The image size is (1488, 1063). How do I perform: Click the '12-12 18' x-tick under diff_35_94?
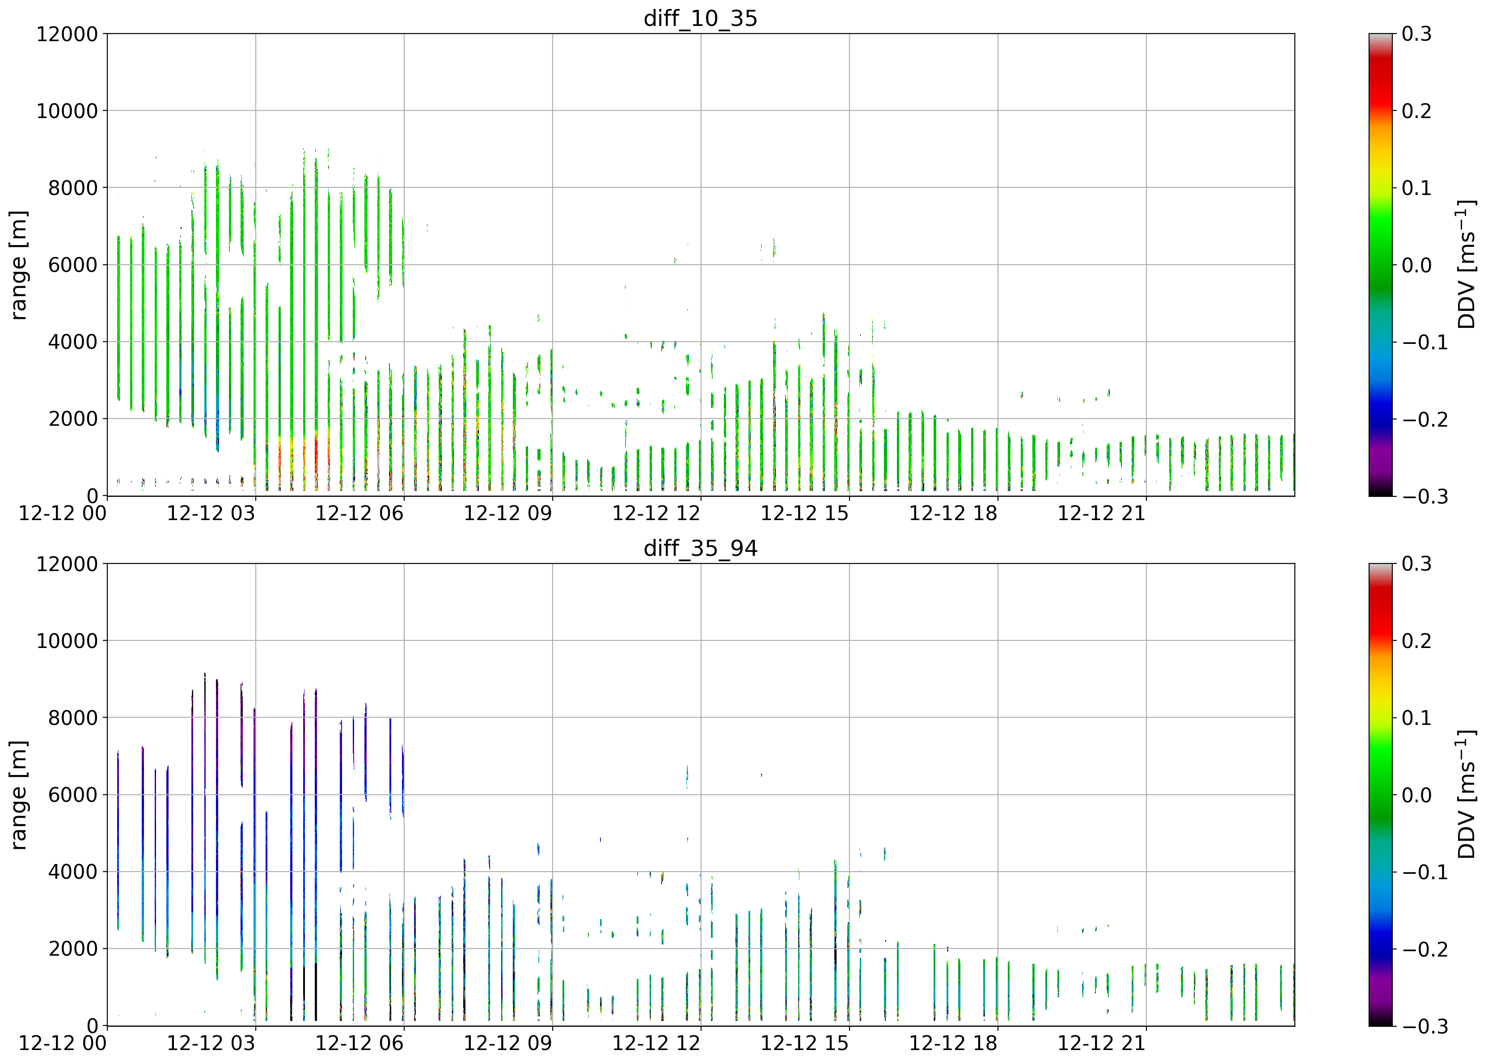[953, 1044]
